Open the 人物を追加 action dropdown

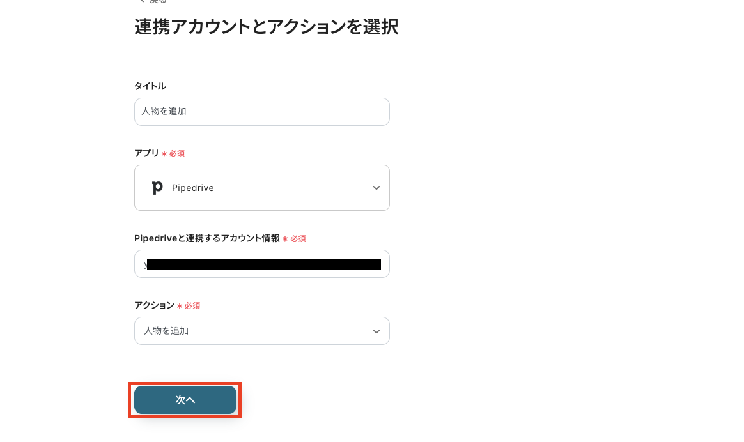click(261, 331)
